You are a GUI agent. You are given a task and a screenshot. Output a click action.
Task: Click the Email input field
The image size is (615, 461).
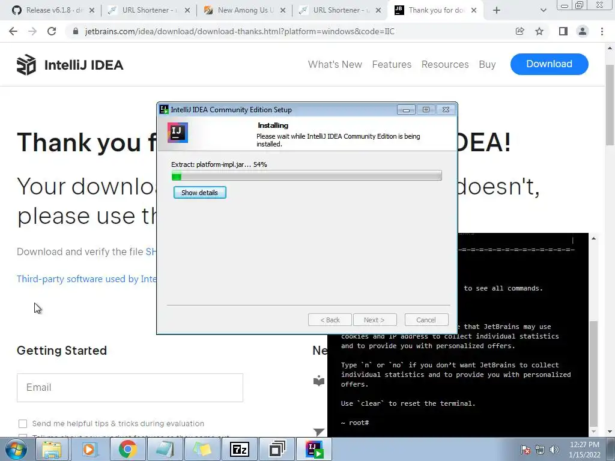(130, 388)
